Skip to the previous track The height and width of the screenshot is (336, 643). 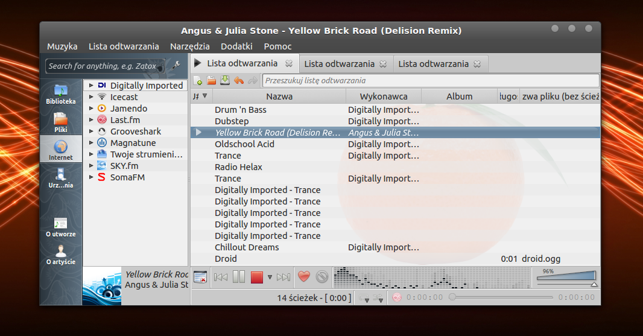221,277
